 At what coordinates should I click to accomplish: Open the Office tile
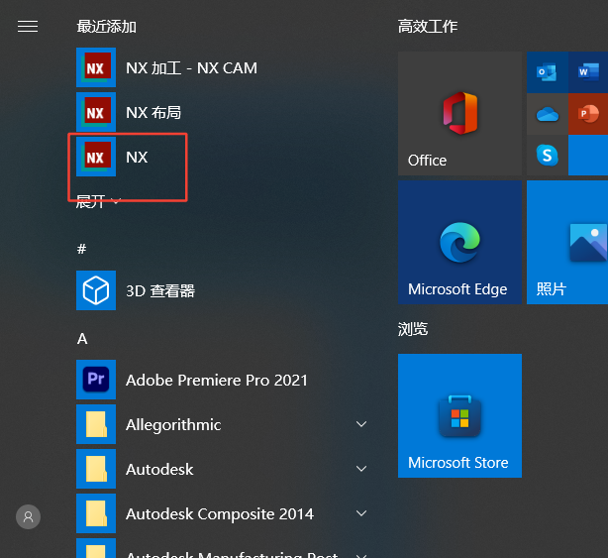[x=458, y=114]
